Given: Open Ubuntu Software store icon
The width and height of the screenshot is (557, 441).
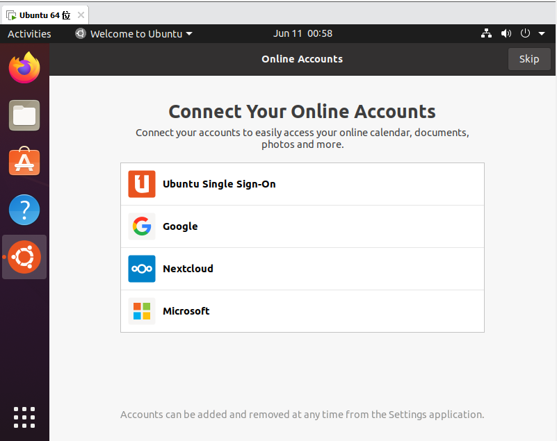Looking at the screenshot, I should tap(24, 161).
